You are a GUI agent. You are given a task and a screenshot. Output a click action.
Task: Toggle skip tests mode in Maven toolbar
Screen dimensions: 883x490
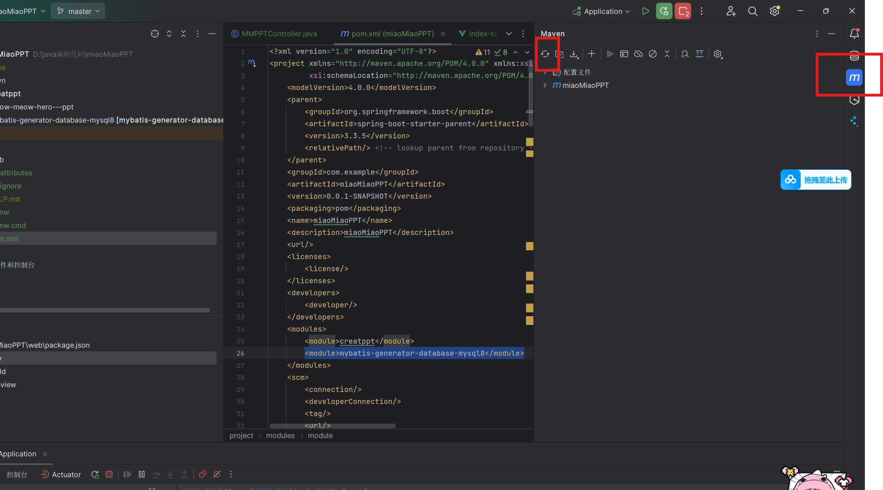653,54
